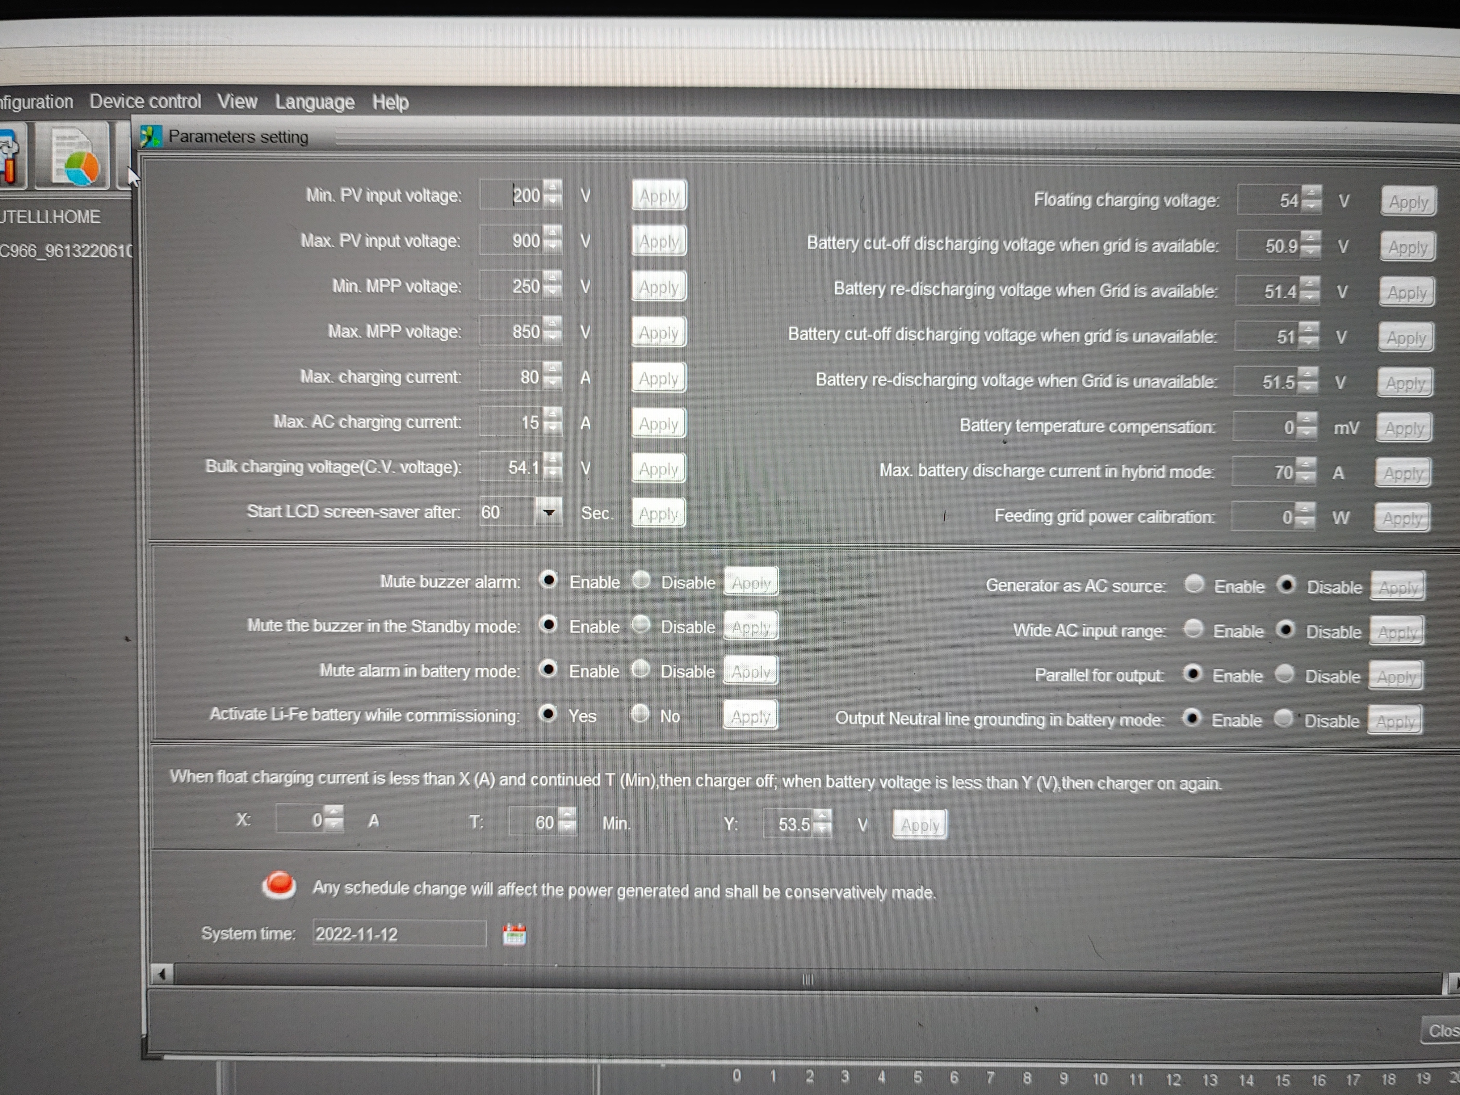Decrease the Floating charging voltage stepper value
Screen dimensions: 1460x1095
(x=1312, y=207)
